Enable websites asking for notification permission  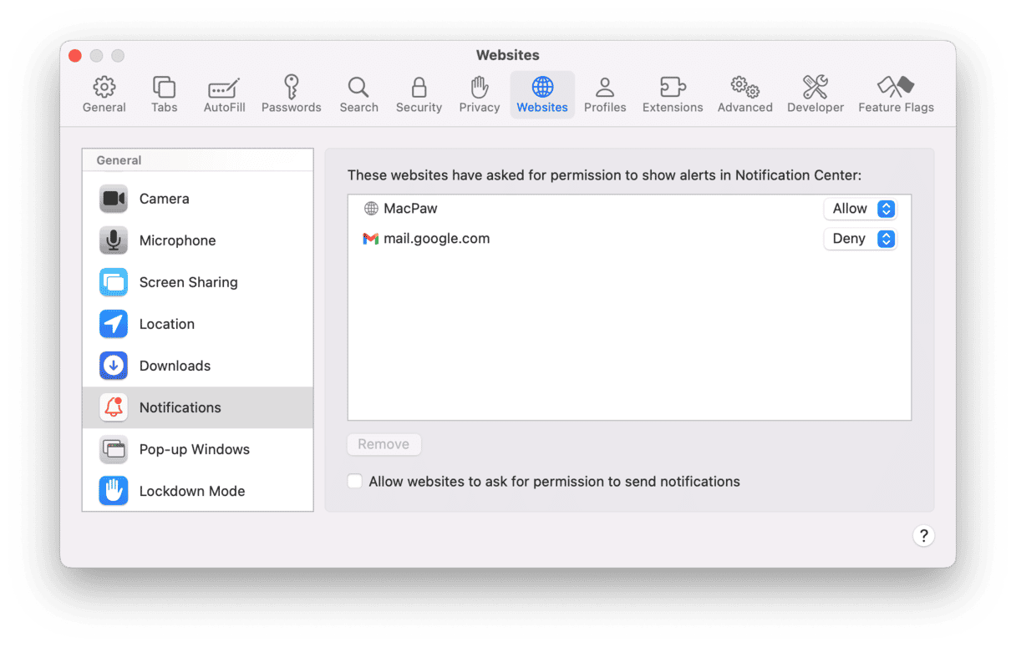pyautogui.click(x=355, y=482)
